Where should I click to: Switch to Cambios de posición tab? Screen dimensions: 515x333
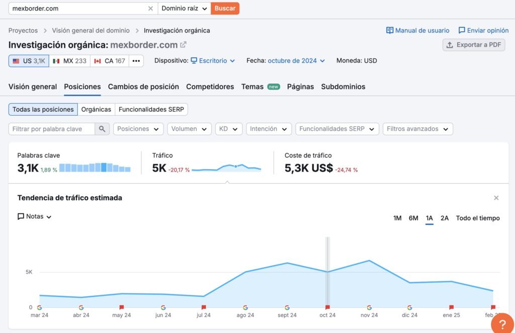(143, 87)
